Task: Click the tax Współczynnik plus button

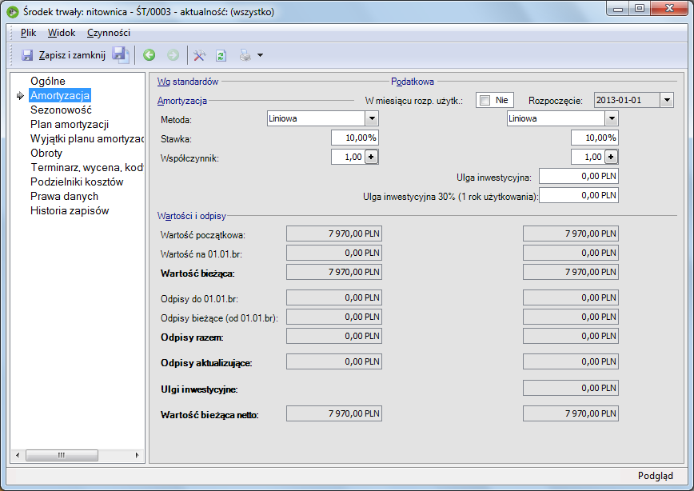Action: click(611, 157)
